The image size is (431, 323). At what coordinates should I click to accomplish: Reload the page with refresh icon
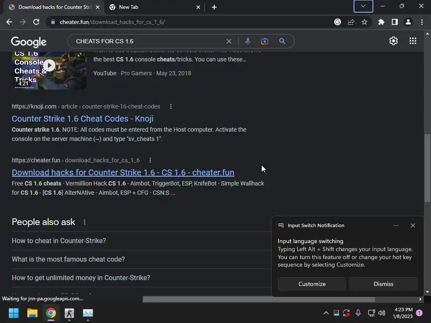[x=36, y=22]
